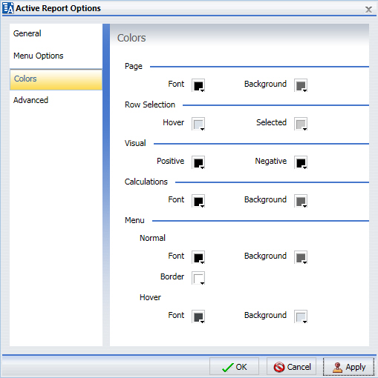Viewport: 378px width, 378px height.
Task: Open Menu Normal Font color picker
Action: [x=198, y=257]
